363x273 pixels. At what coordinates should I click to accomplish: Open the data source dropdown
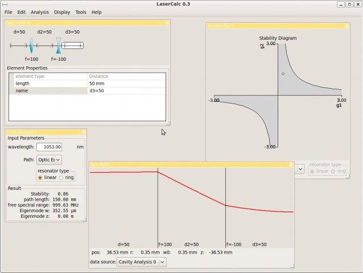click(141, 262)
